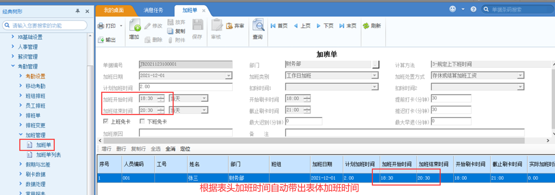Click 全消 deselect all button
The image size is (555, 195).
[170, 149]
